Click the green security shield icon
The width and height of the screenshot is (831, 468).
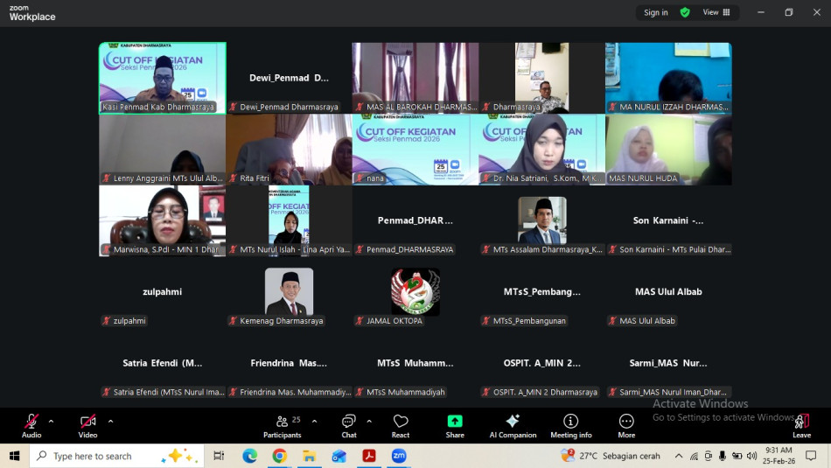[x=685, y=12]
